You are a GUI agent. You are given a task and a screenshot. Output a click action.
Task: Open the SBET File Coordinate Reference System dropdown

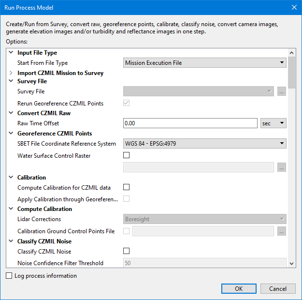[205, 144]
